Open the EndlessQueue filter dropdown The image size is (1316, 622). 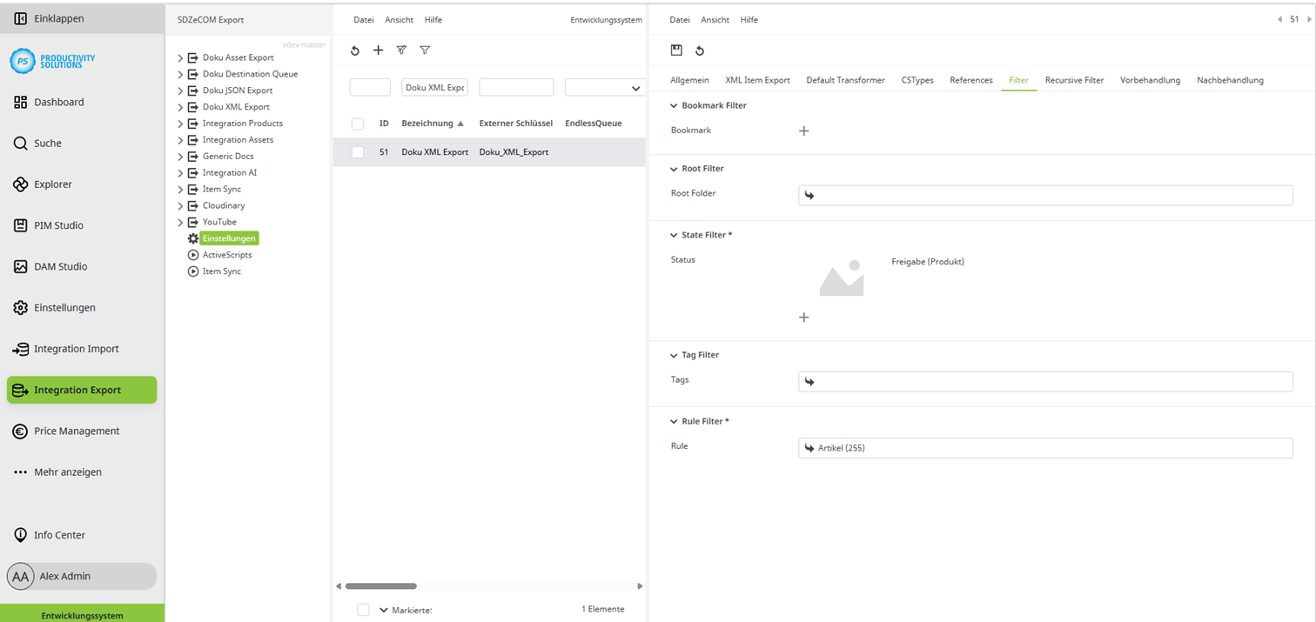coord(635,88)
